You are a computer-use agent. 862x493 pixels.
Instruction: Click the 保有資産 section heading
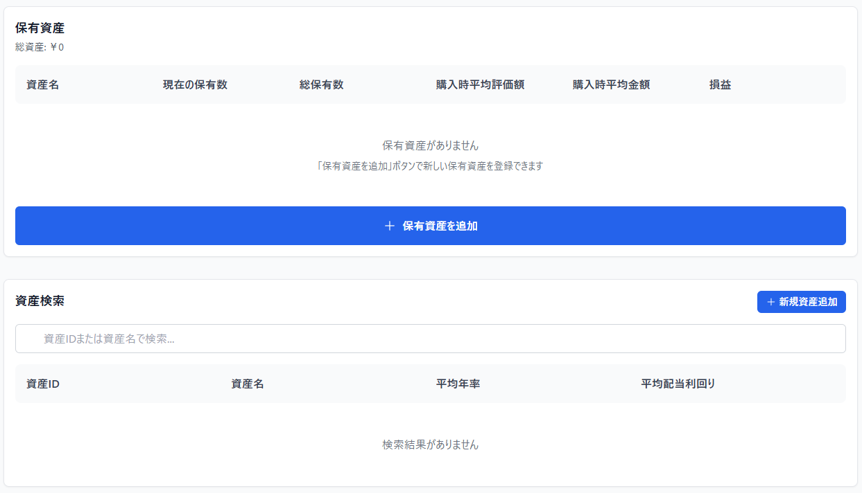40,28
